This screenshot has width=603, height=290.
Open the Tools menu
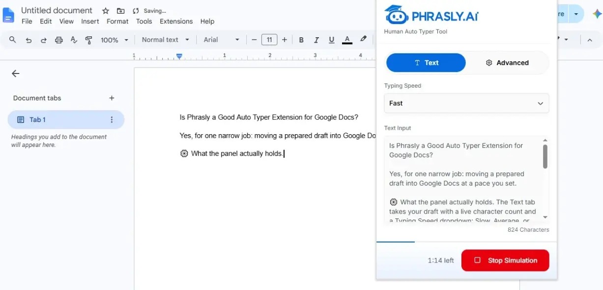pyautogui.click(x=144, y=21)
